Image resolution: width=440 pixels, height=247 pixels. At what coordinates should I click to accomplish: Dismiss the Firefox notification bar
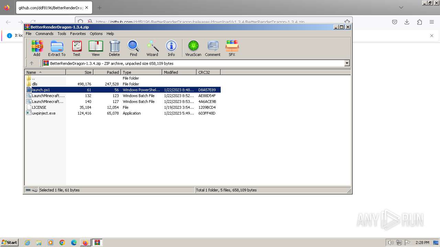(x=432, y=36)
